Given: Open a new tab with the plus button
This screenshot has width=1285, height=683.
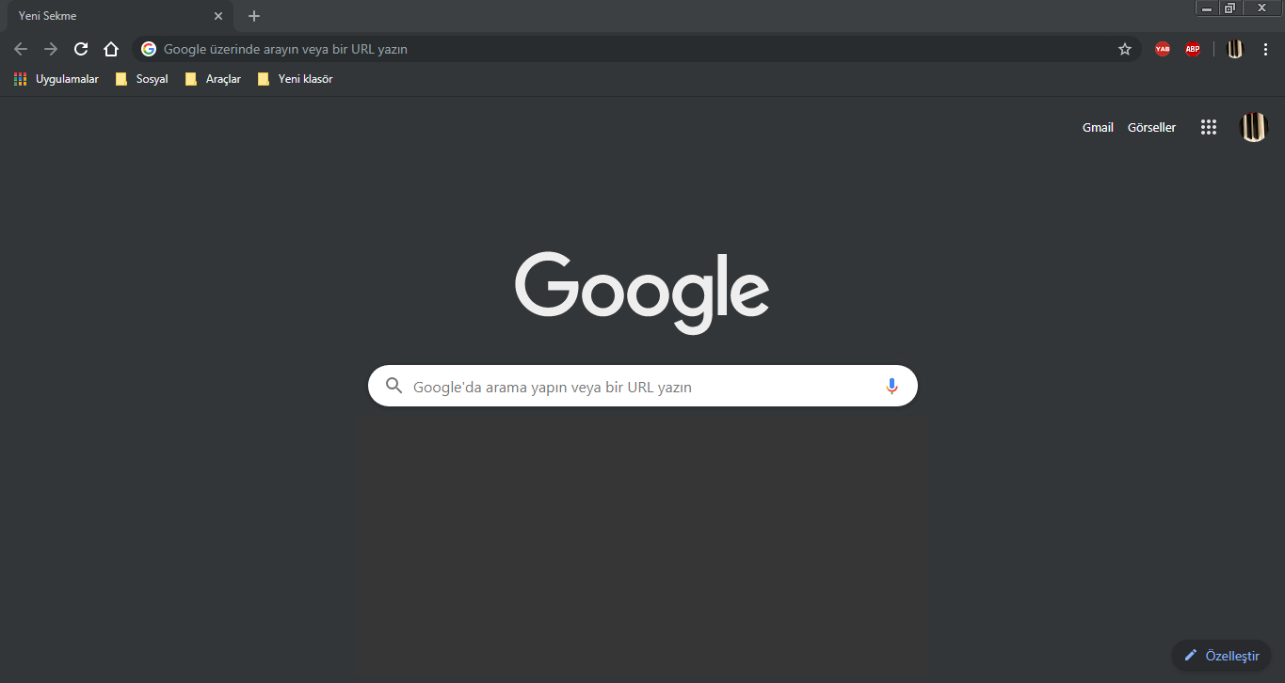Looking at the screenshot, I should 254,16.
